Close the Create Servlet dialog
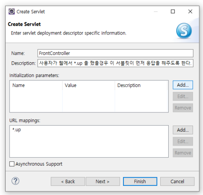This screenshot has height=195, width=203. (190, 12)
